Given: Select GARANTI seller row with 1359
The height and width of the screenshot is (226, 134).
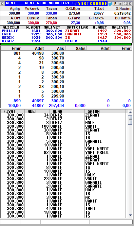Looking at the screenshot, I should 98,34.
